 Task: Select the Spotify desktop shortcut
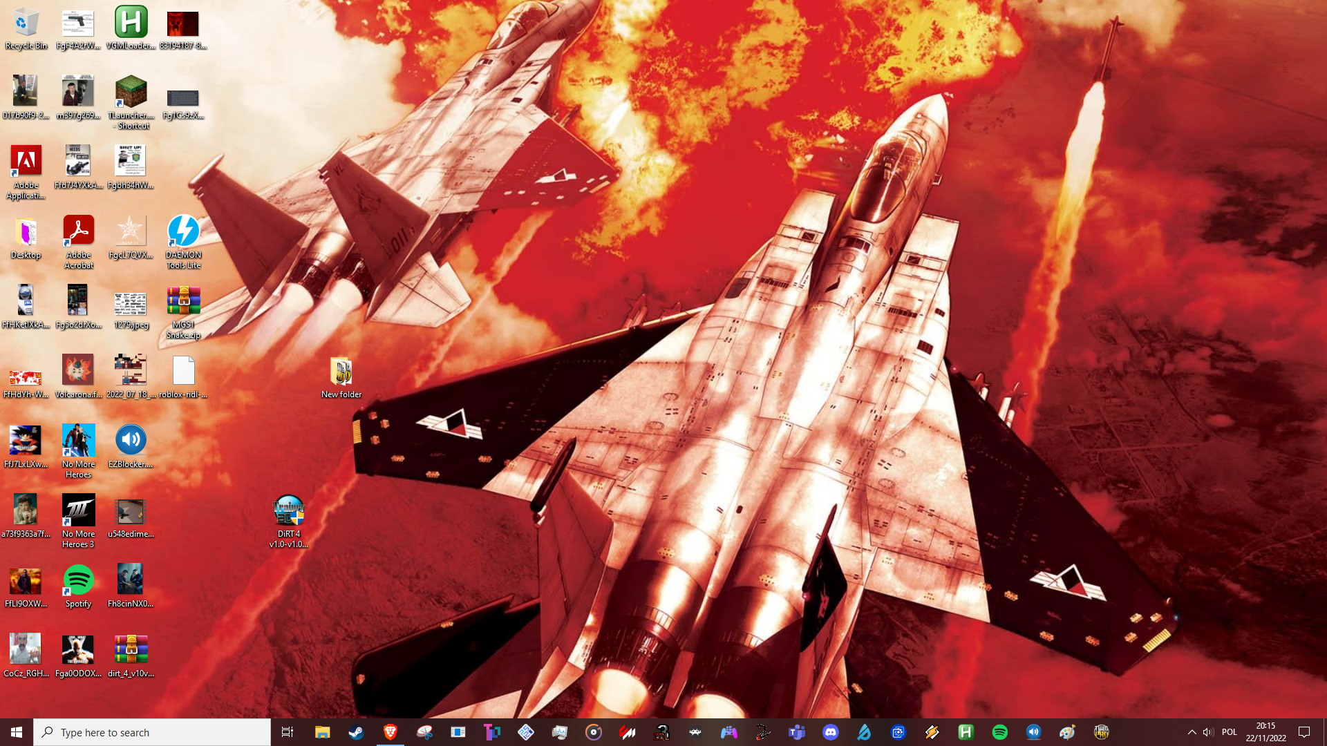click(x=78, y=586)
